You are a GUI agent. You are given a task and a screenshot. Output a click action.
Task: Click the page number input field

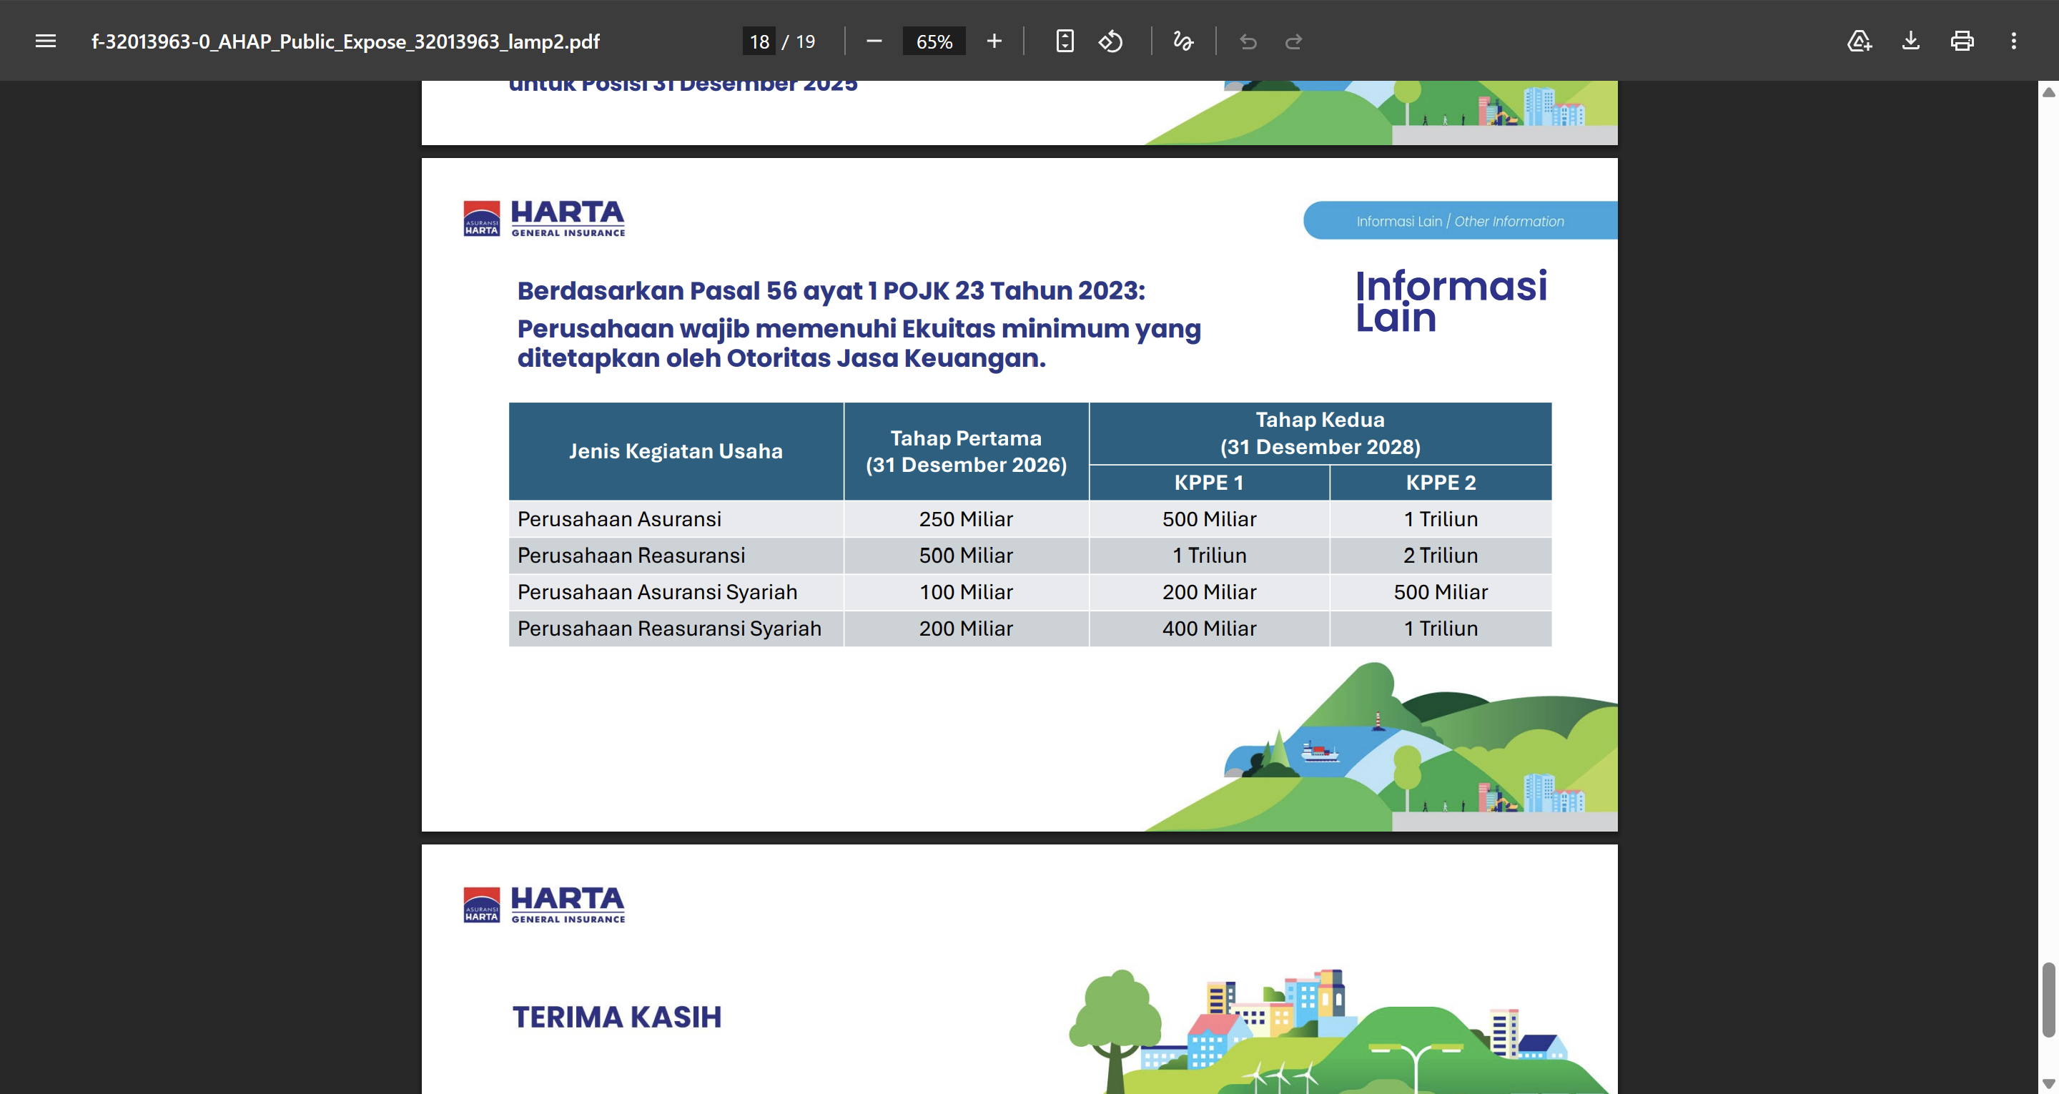759,41
